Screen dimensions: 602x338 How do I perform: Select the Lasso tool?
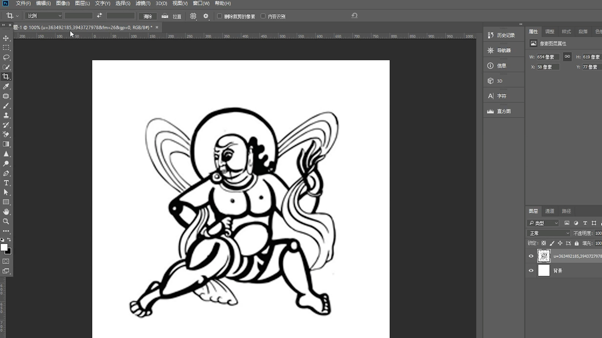(6, 58)
